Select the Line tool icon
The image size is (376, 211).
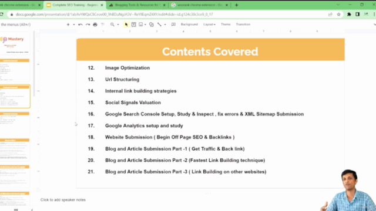(159, 25)
